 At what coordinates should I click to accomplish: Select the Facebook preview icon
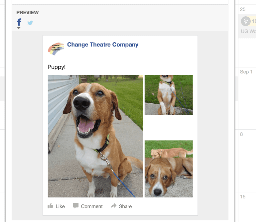(19, 22)
